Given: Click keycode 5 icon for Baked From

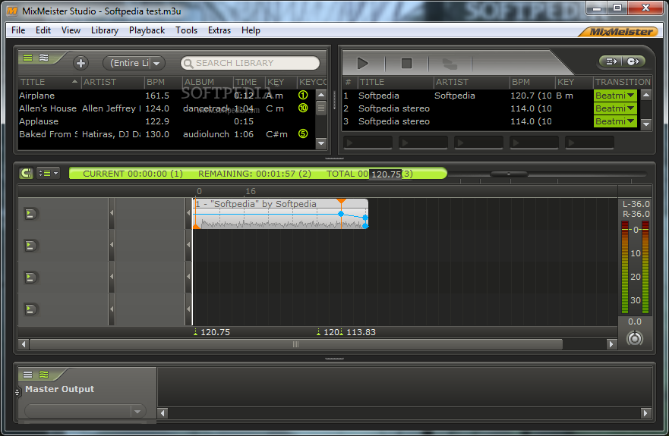Looking at the screenshot, I should coord(303,133).
